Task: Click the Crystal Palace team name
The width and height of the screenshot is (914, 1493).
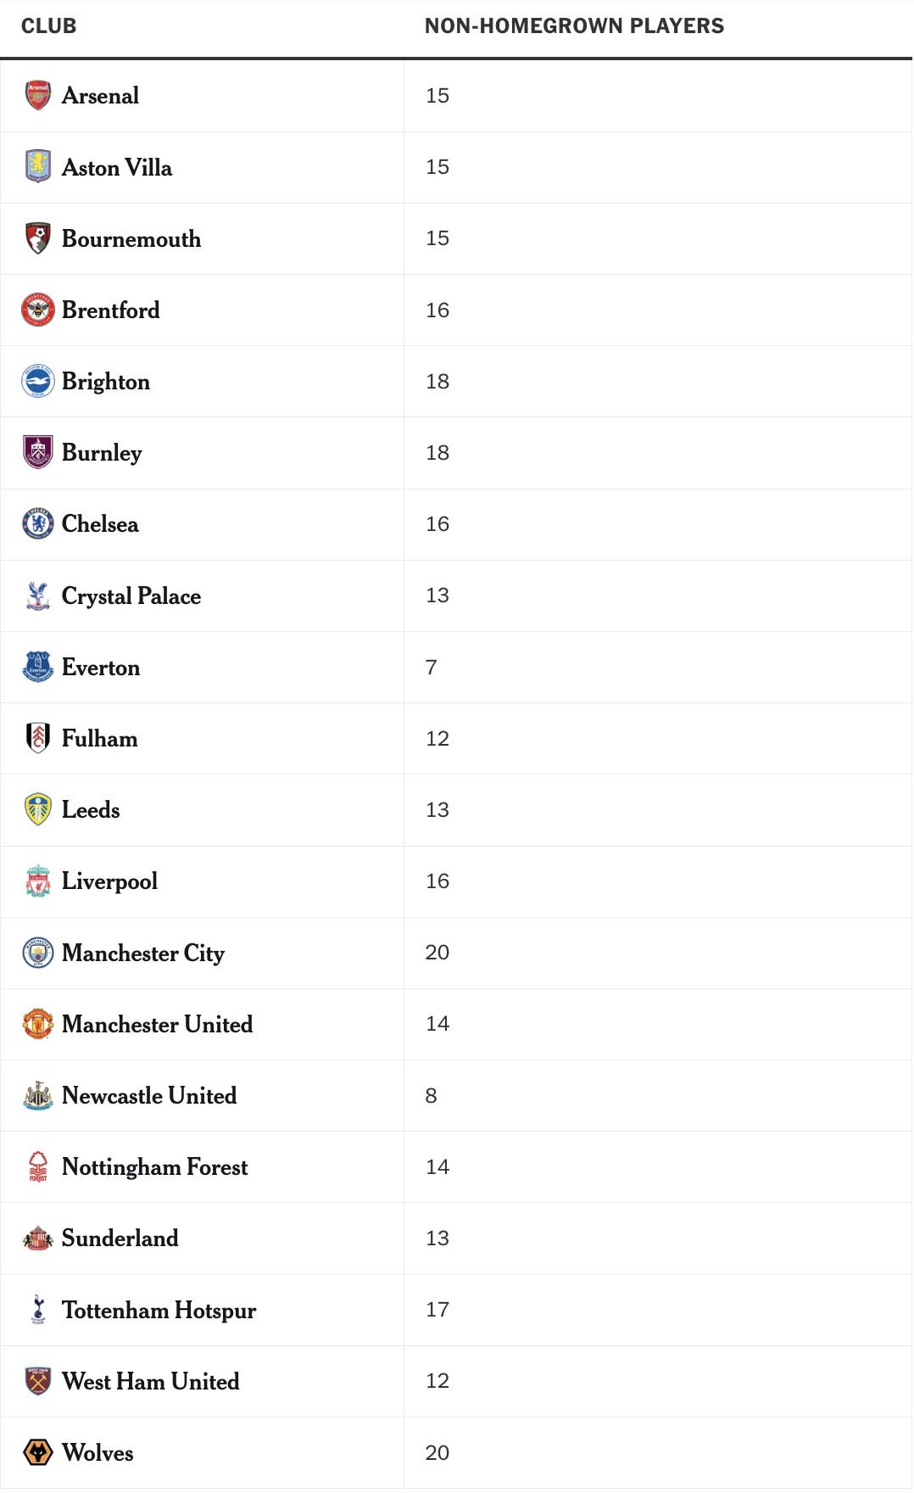Action: 131,596
